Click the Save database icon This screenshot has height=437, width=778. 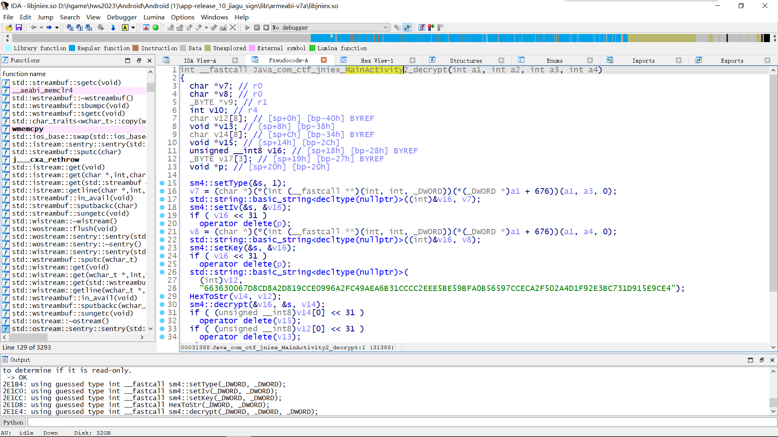(19, 28)
